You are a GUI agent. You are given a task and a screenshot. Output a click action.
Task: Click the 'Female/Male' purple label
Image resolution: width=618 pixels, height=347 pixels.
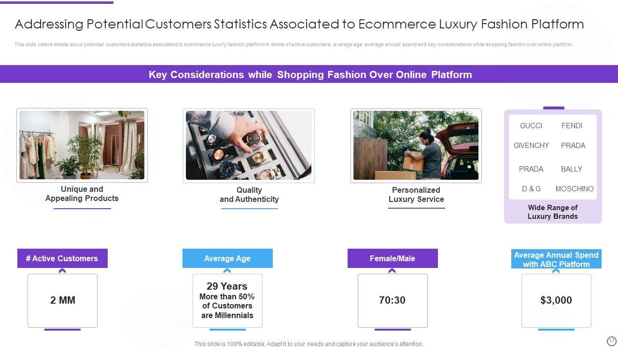(x=393, y=258)
